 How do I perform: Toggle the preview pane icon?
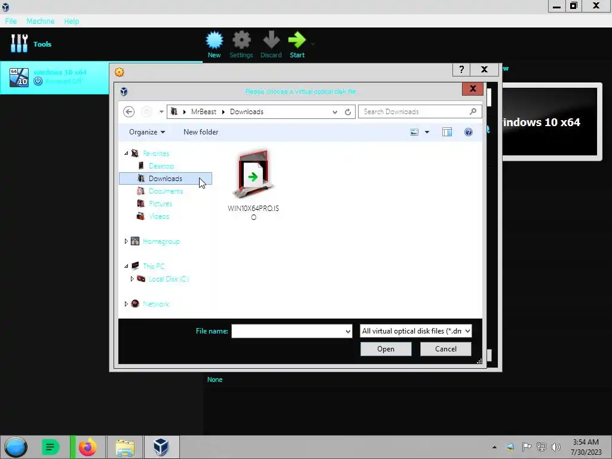[x=447, y=132]
